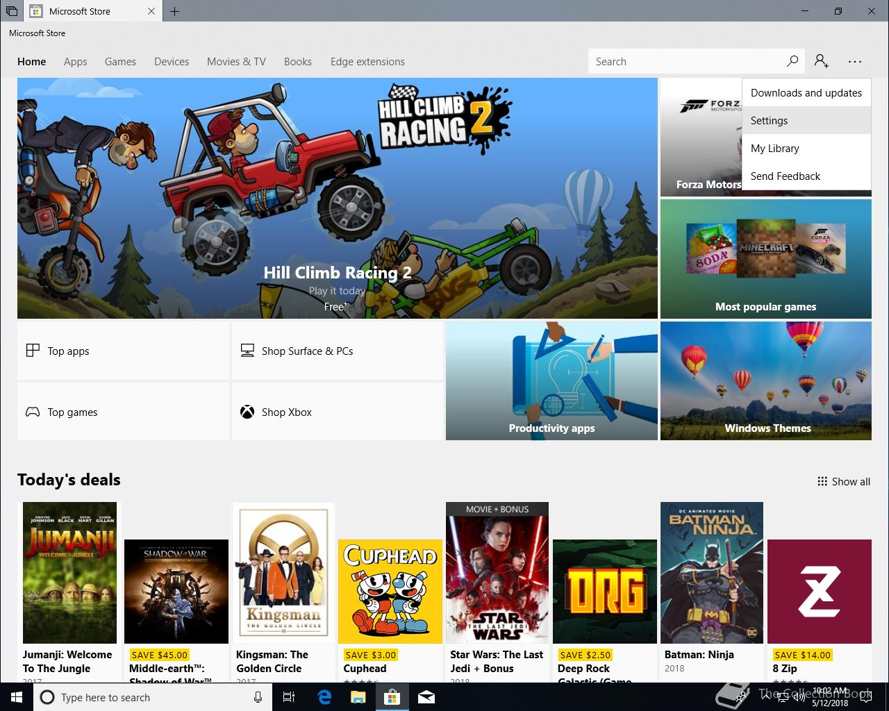Open the account sign-in icon
This screenshot has width=889, height=711.
[822, 61]
